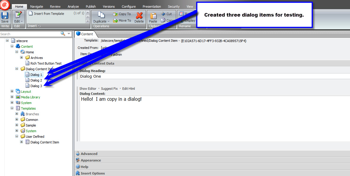Click the Move To icon
The image size is (350, 176).
coord(115,20)
